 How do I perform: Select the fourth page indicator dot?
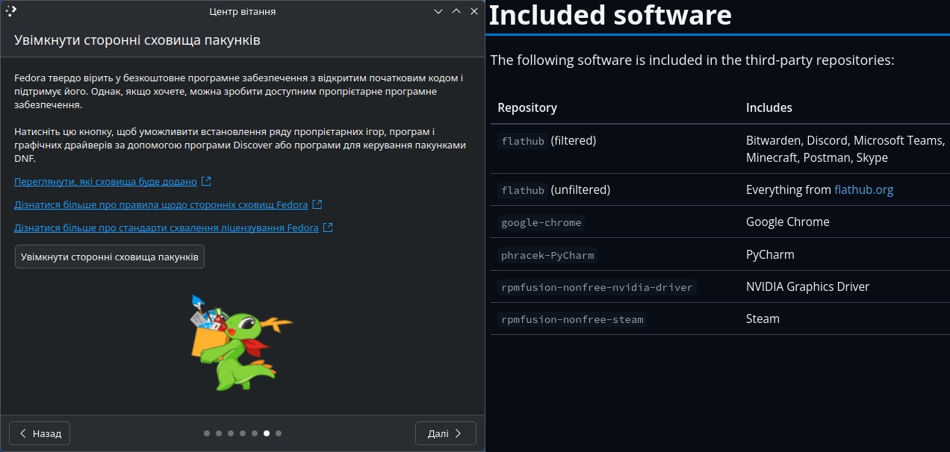tap(243, 433)
